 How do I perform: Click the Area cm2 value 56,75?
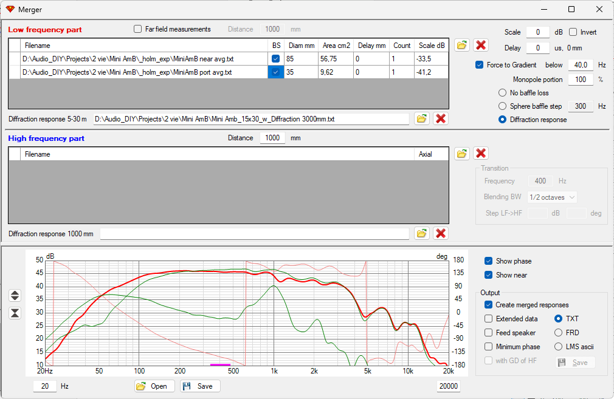336,59
